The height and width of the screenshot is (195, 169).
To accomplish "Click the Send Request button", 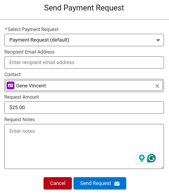I will click(100, 183).
